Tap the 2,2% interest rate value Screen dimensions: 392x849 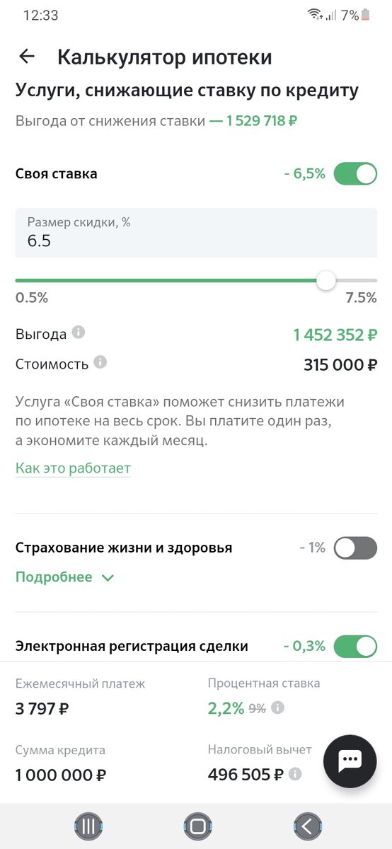tap(226, 707)
